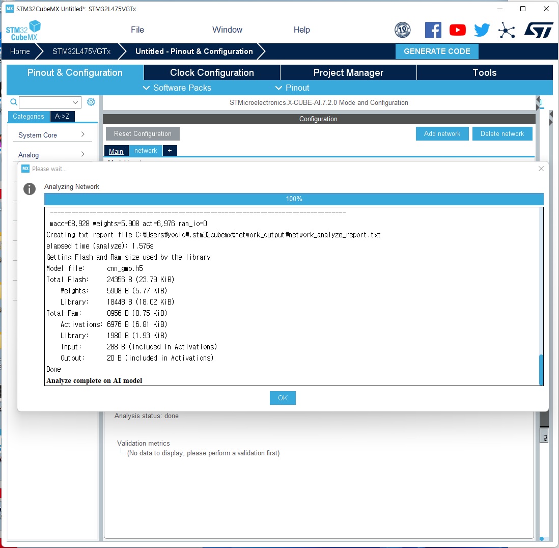Click Untitled - Pinout & Configuration breadcrumb
Viewport: 559px width, 548px height.
(194, 51)
